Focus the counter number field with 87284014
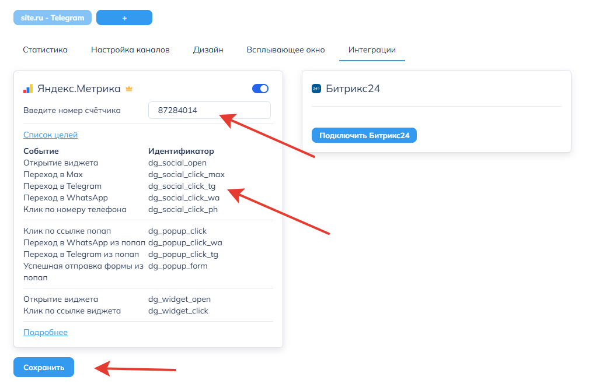603x384 pixels. [209, 110]
